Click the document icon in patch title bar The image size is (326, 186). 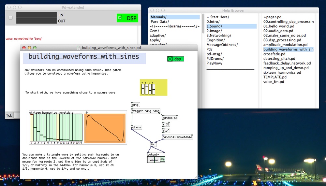tap(79, 48)
